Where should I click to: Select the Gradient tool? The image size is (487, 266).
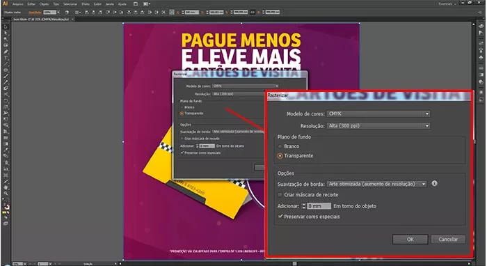click(6, 144)
